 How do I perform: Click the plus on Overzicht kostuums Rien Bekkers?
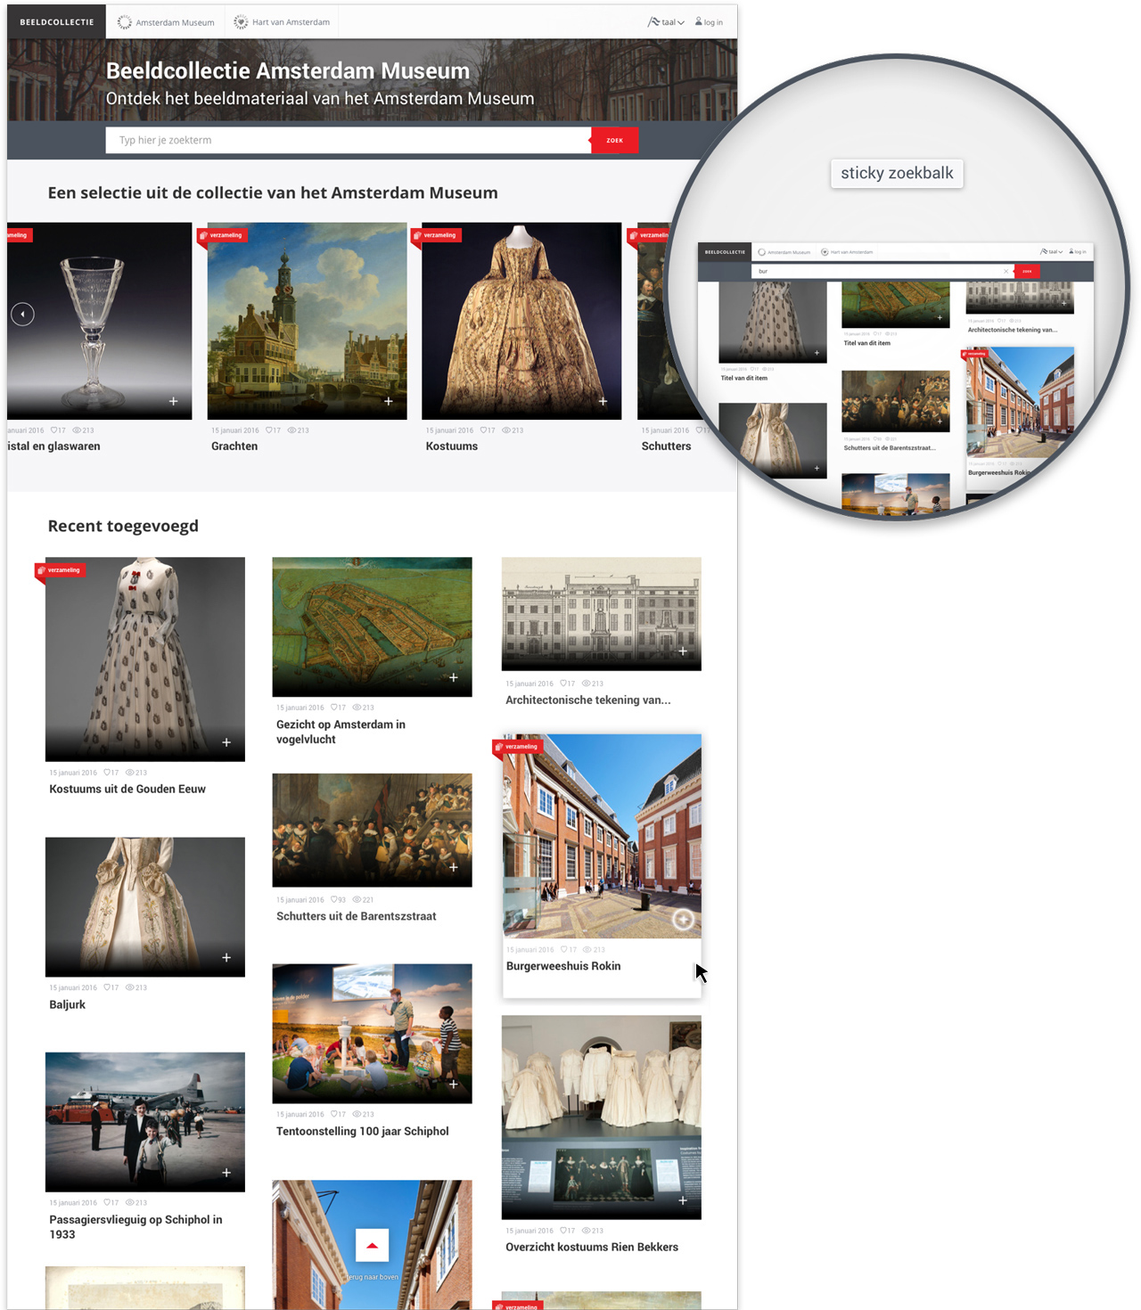[x=683, y=1201]
